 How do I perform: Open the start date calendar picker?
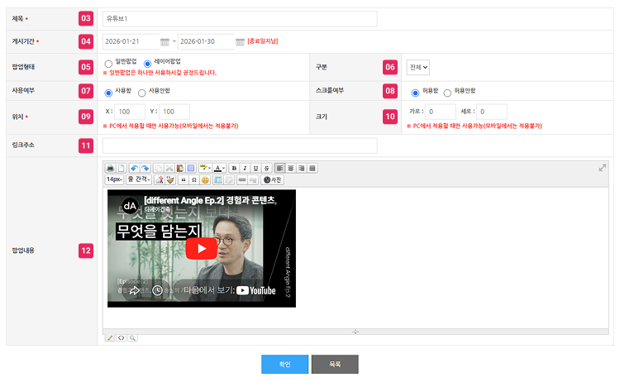click(x=165, y=41)
